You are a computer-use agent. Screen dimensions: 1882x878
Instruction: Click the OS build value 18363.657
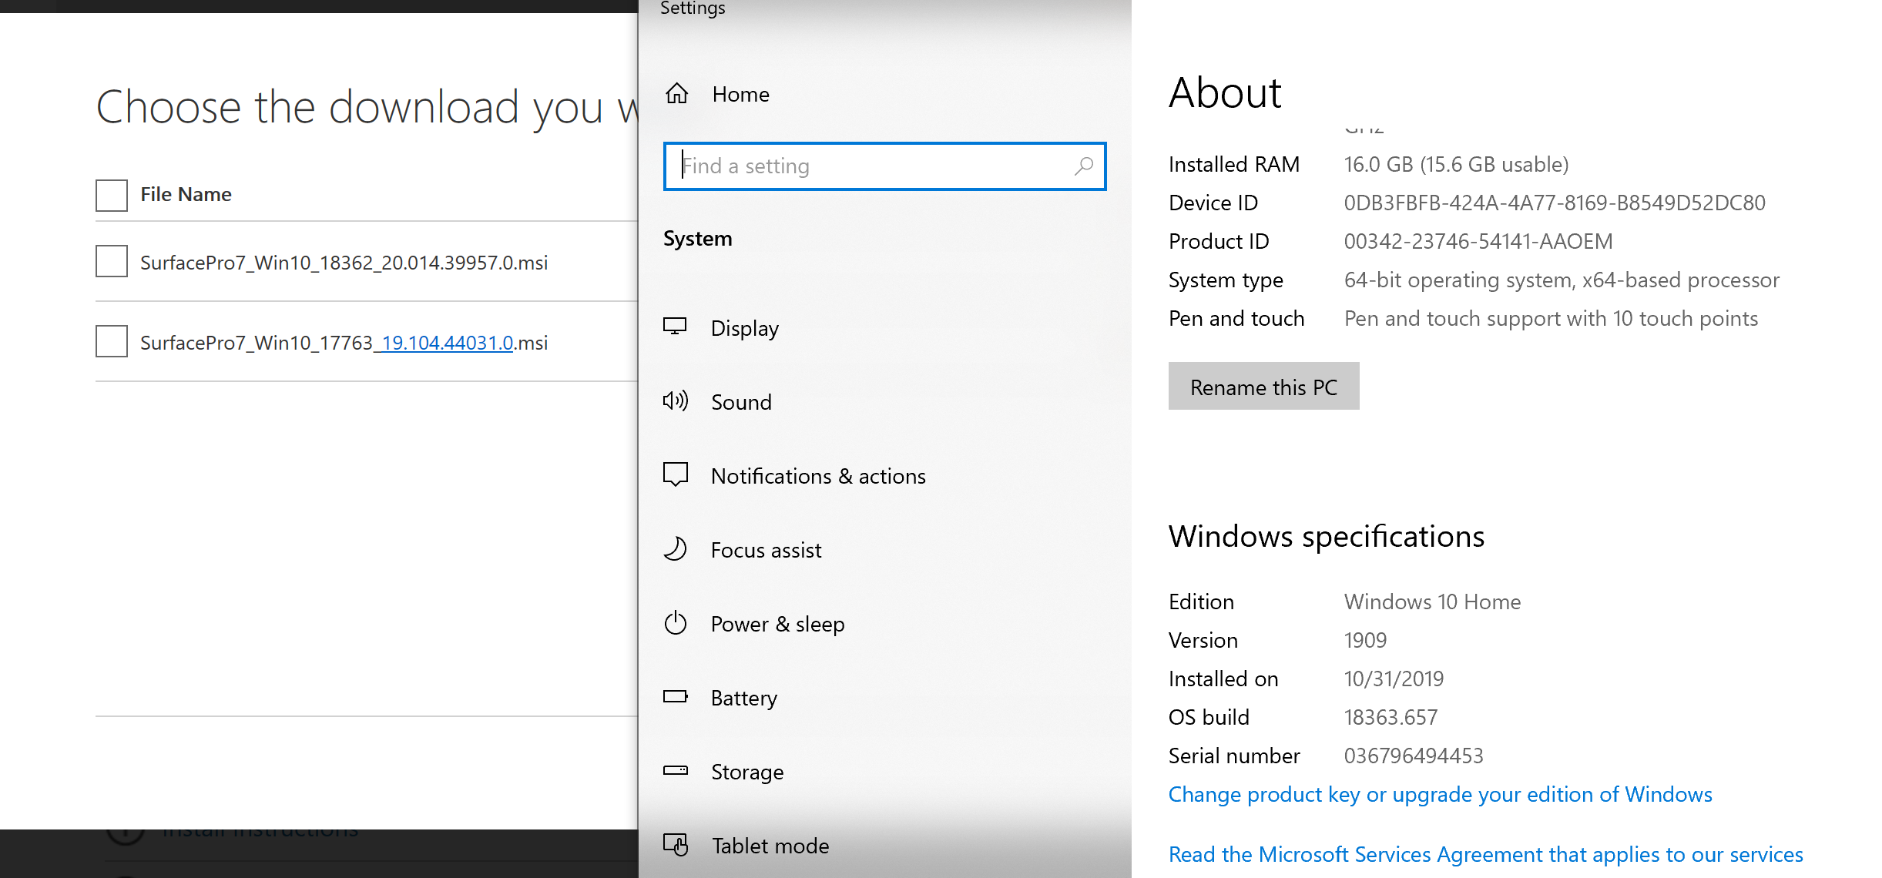(x=1391, y=717)
